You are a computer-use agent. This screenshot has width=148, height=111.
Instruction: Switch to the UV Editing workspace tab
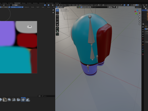(x=10, y=3)
